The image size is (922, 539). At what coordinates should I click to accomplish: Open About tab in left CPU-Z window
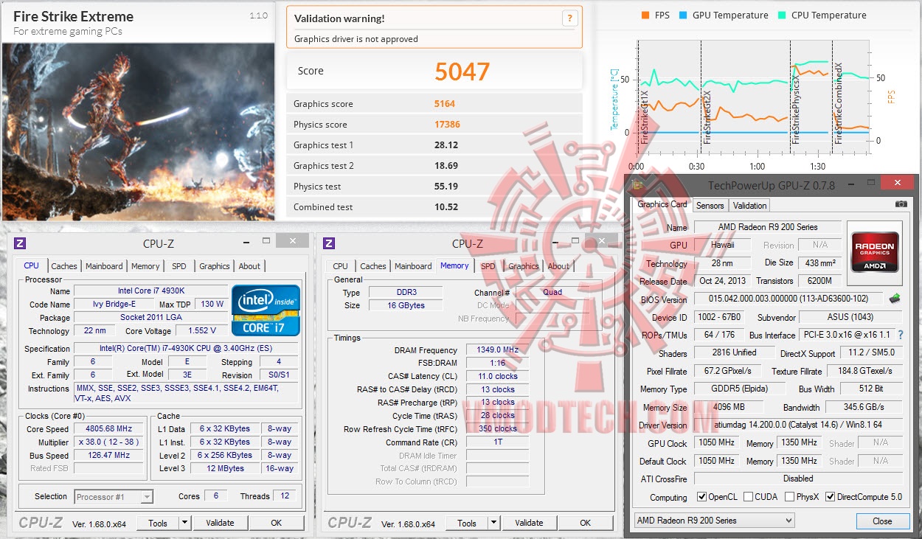(x=249, y=266)
